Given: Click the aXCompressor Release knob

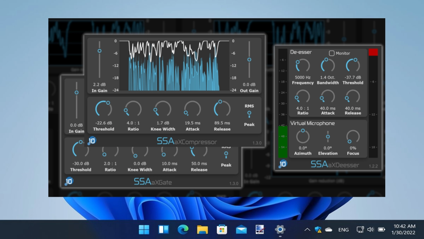Looking at the screenshot, I should pos(222,109).
